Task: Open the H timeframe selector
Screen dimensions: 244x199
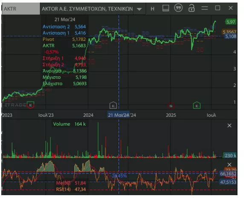Action: click(x=152, y=9)
